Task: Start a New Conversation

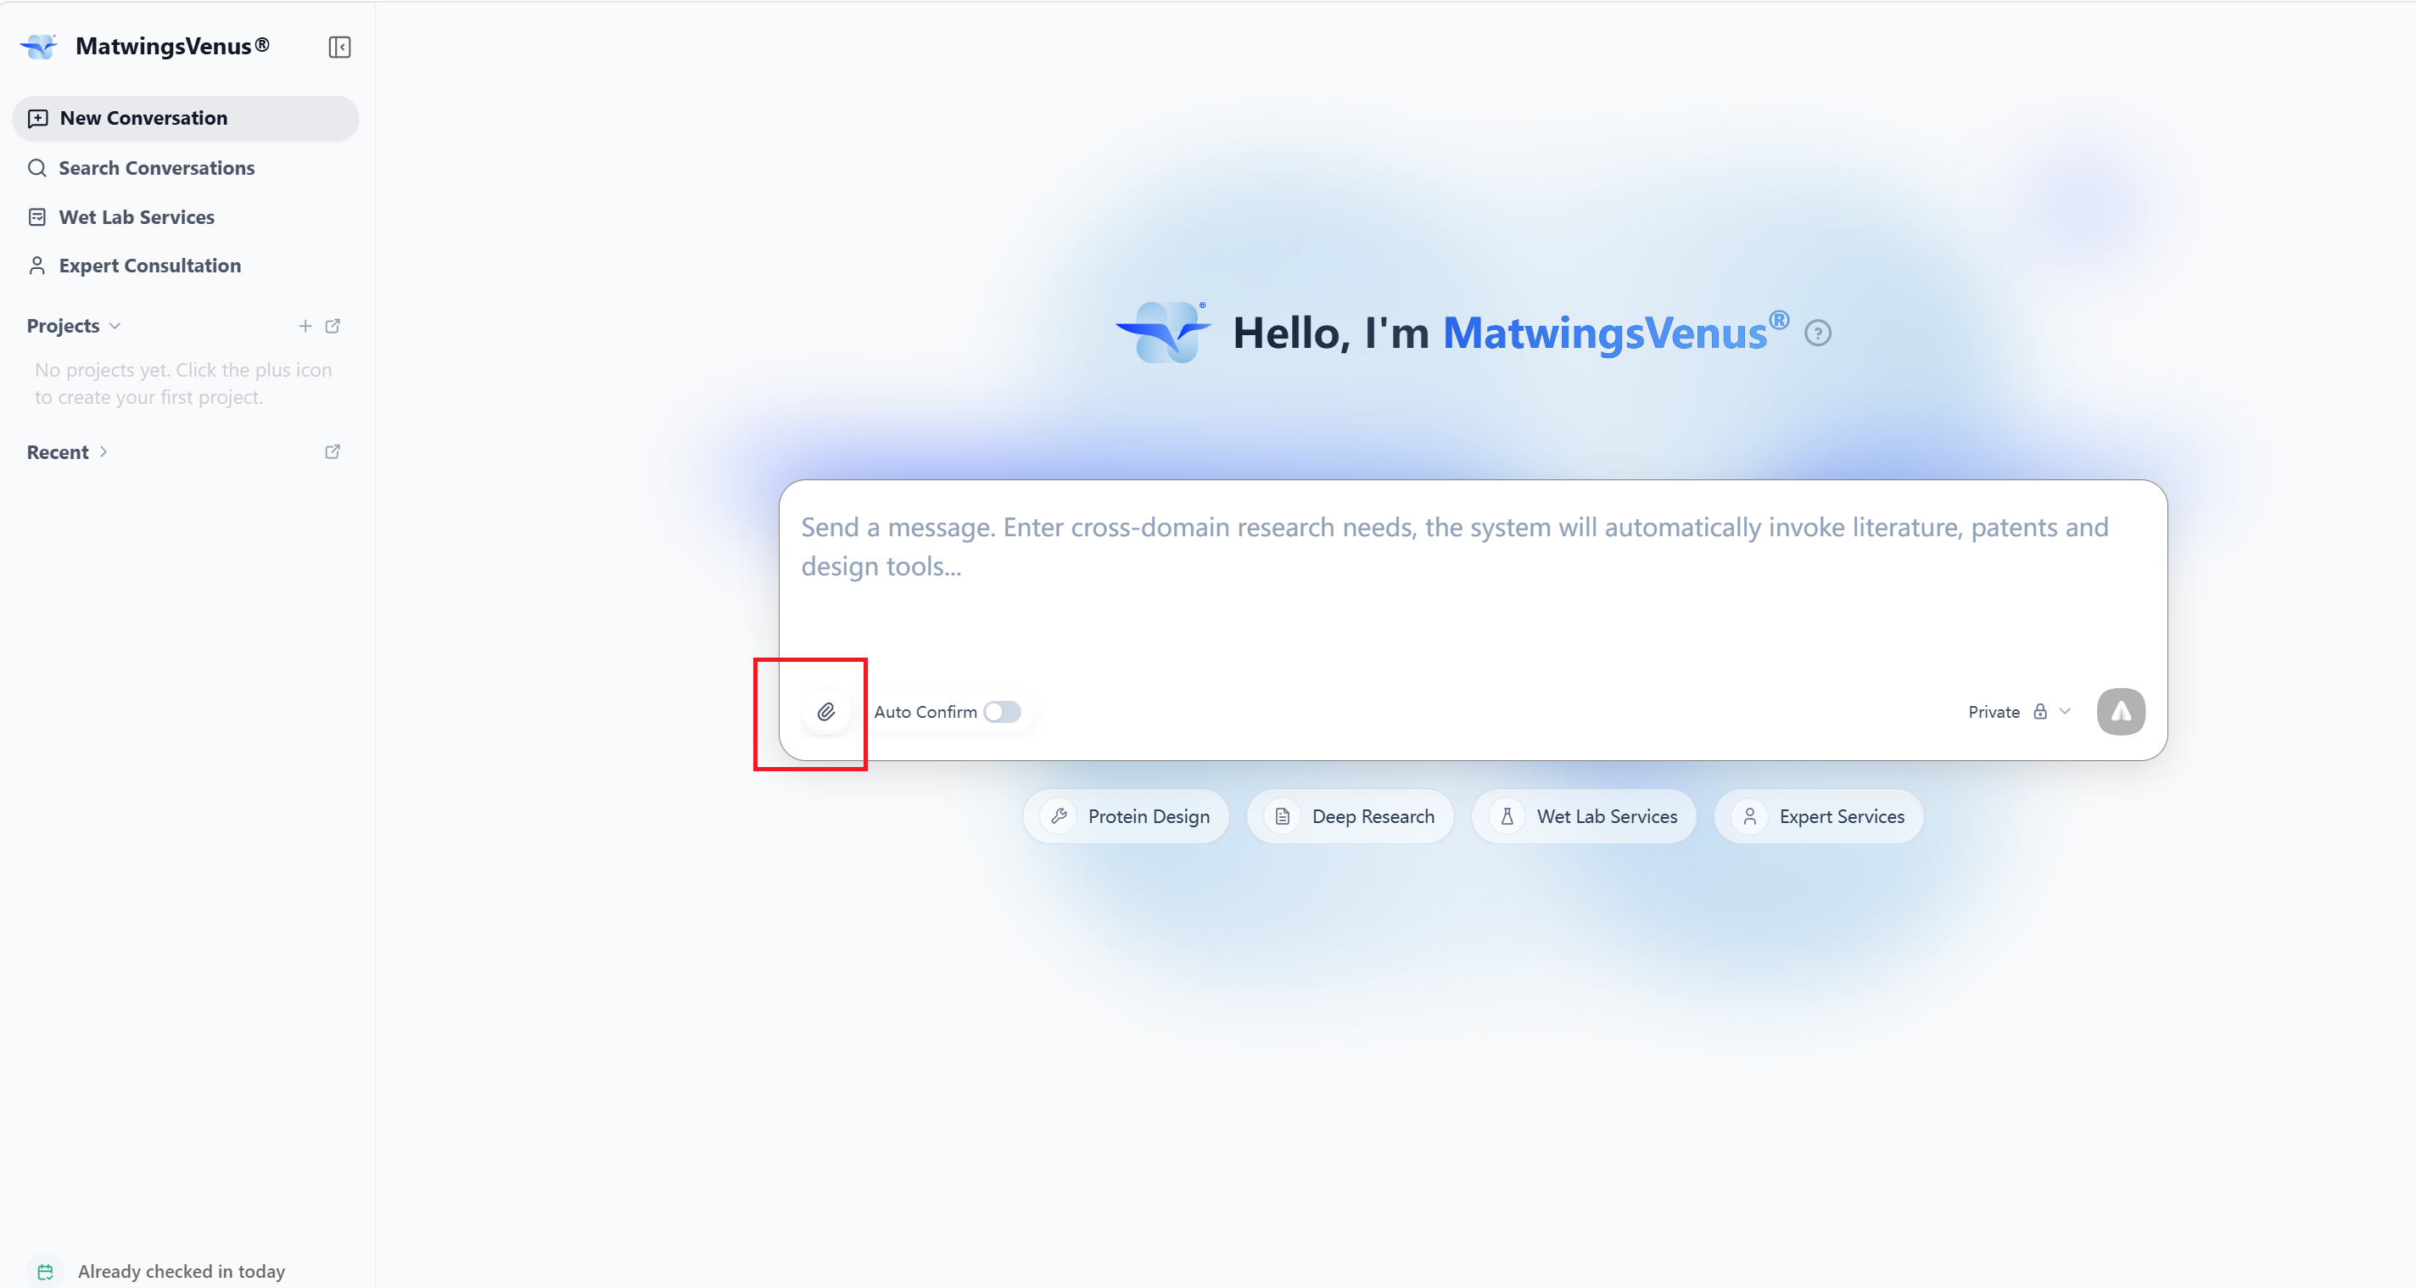Action: 186,118
